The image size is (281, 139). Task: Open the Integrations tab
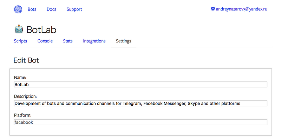94,41
